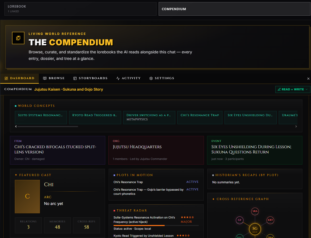Open Suite-Systems Resonance concept card
Image resolution: width=311 pixels, height=238 pixels.
[41, 117]
